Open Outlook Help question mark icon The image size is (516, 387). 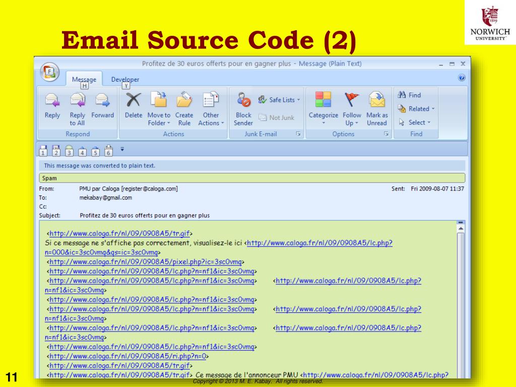[462, 78]
